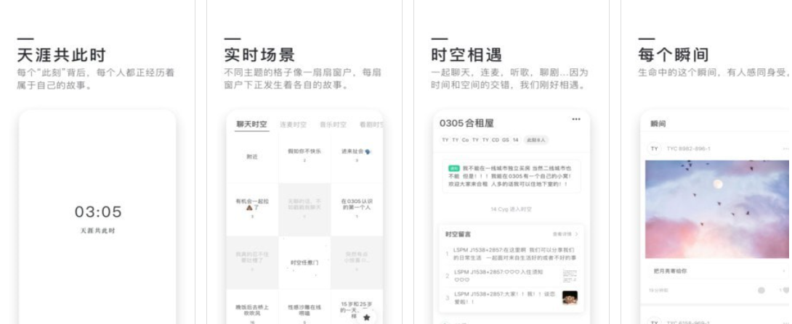Open the 时空任意门 grid cell
792x324 pixels.
[304, 262]
